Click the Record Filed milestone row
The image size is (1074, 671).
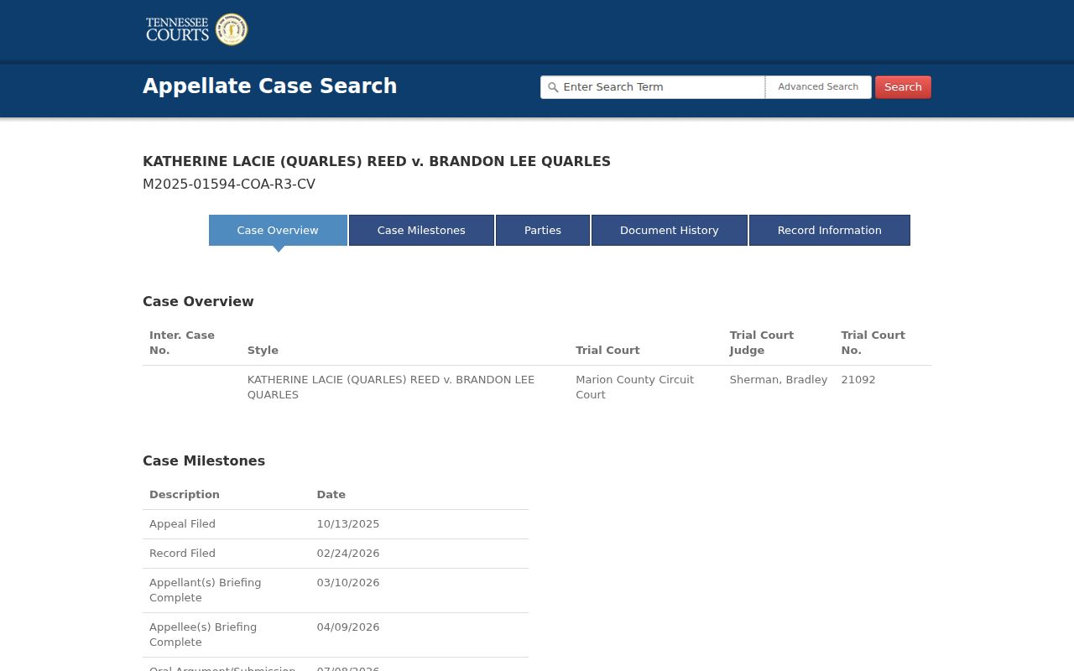tap(336, 554)
